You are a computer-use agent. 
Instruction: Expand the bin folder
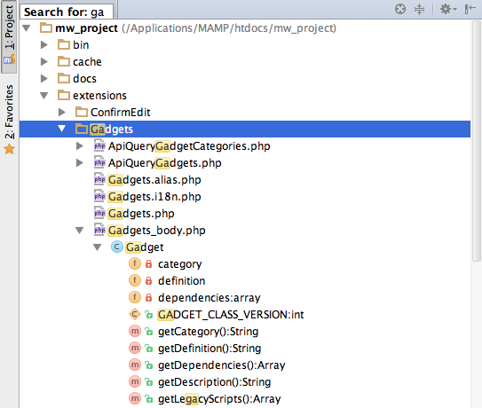click(x=44, y=45)
